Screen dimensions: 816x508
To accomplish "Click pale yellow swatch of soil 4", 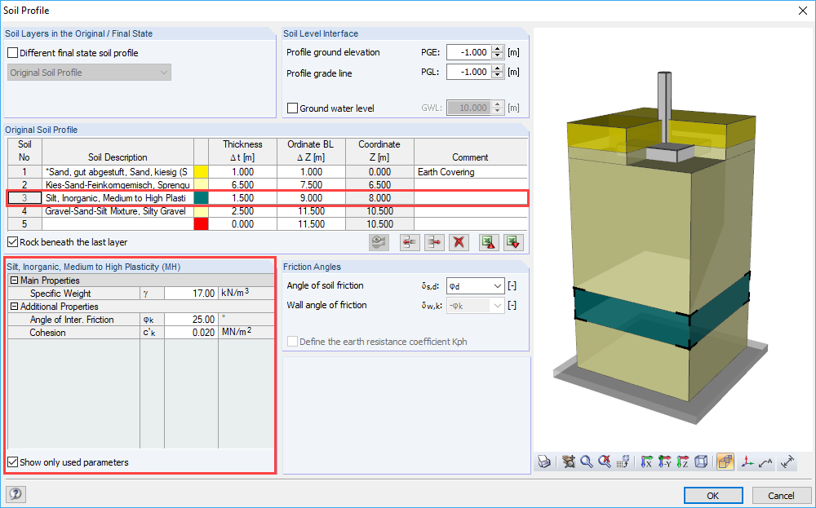I will tap(201, 210).
